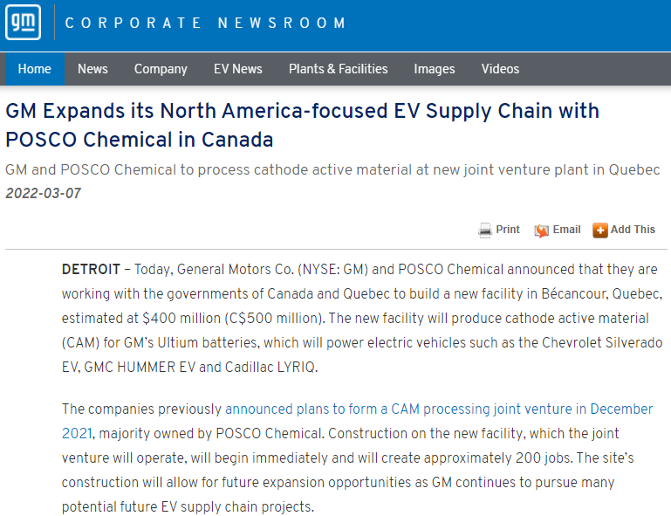Click the Print link text
The height and width of the screenshot is (516, 671).
508,230
